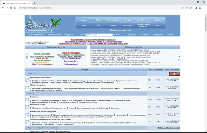Viewport: 207px width, 133px height.
Task: Collapse the Последние дискуссии panel arrow
Action: coord(179,47)
